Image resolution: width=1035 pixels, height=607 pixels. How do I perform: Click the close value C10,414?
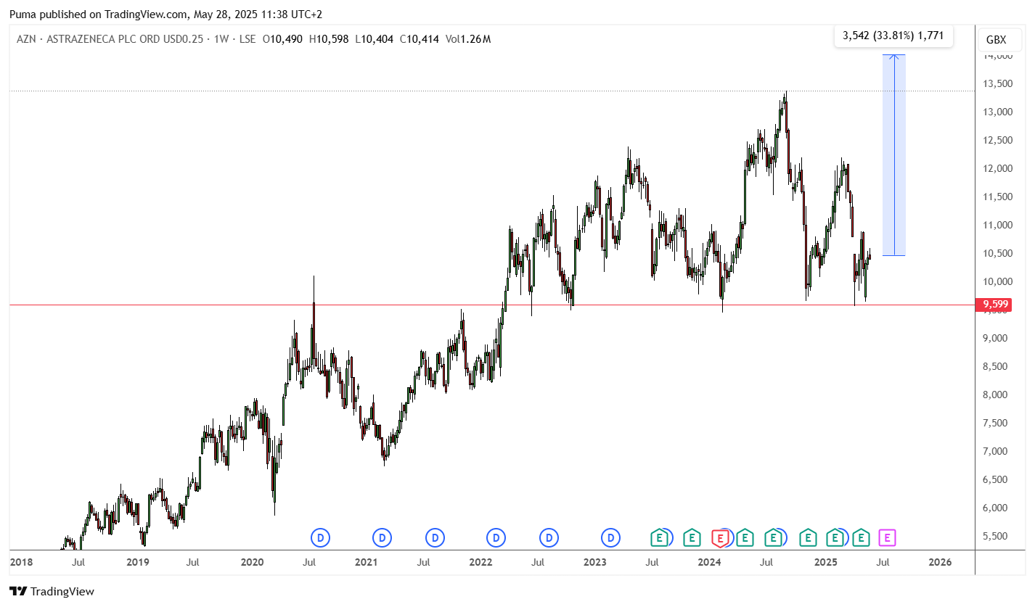[x=419, y=39]
